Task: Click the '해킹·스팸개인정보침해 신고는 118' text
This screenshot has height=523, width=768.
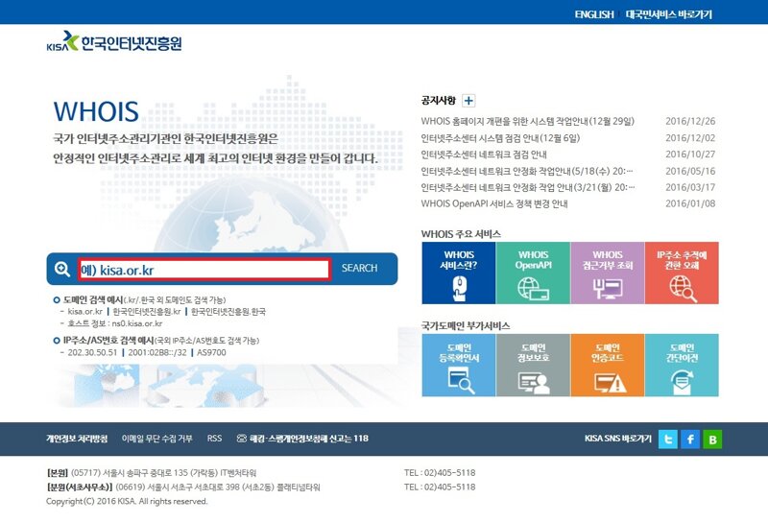Action: point(309,439)
